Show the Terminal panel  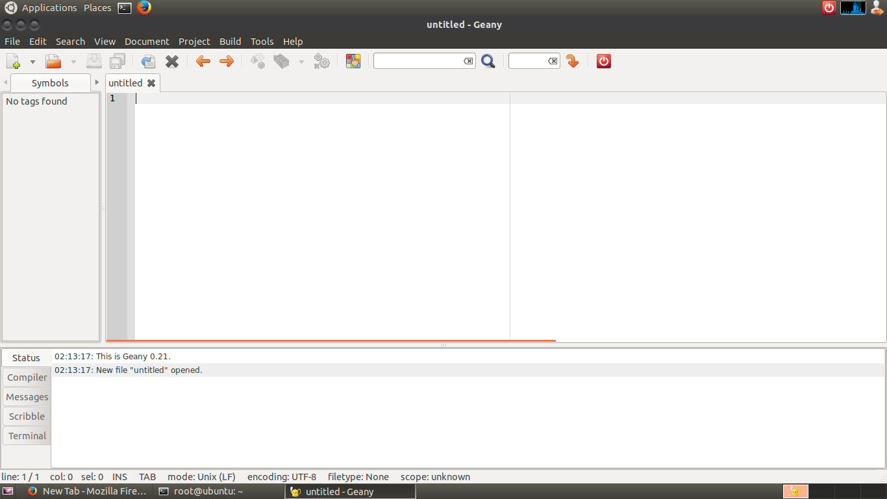tap(26, 435)
